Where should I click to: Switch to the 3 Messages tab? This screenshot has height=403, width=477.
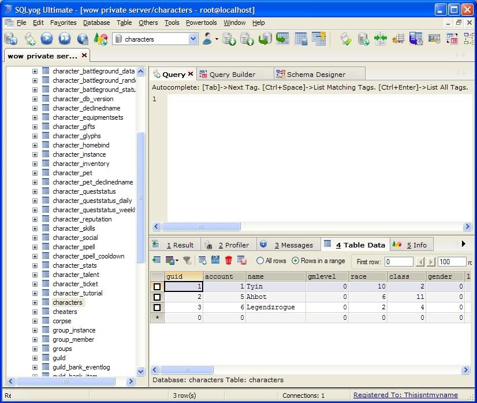click(x=288, y=245)
